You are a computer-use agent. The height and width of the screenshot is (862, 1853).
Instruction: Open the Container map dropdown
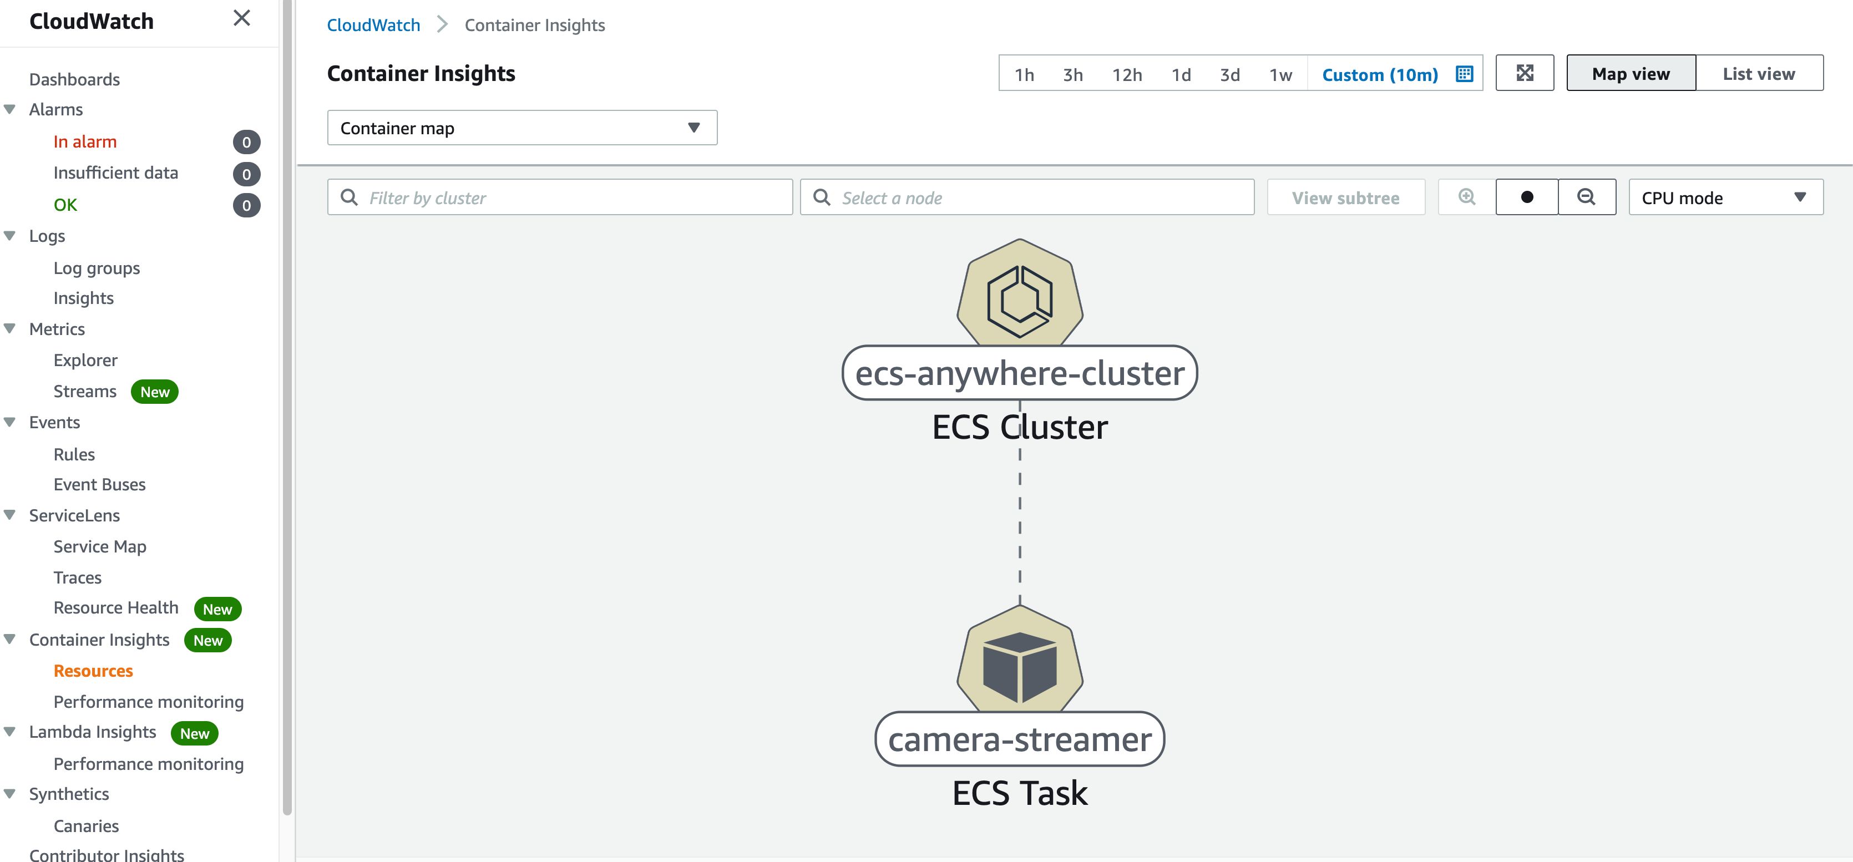tap(522, 128)
